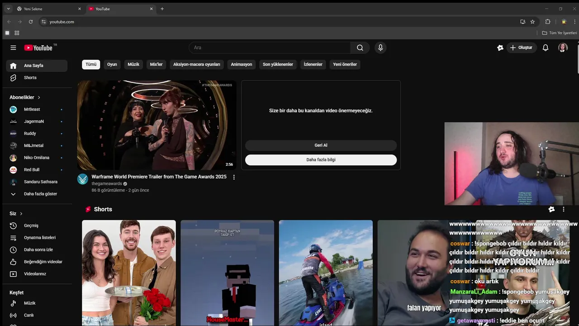Open the Minecraft HouseMaster Short

pyautogui.click(x=228, y=273)
